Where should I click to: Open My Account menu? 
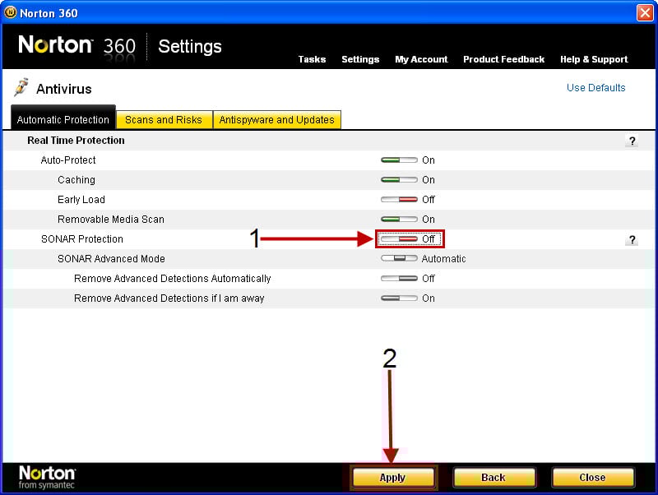click(421, 59)
